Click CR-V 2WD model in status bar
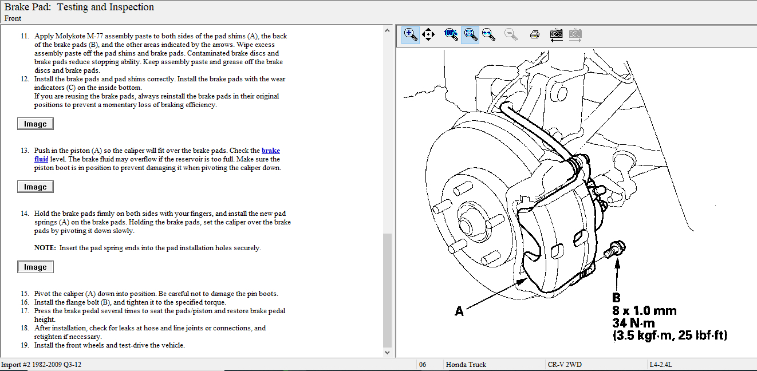 pyautogui.click(x=563, y=365)
